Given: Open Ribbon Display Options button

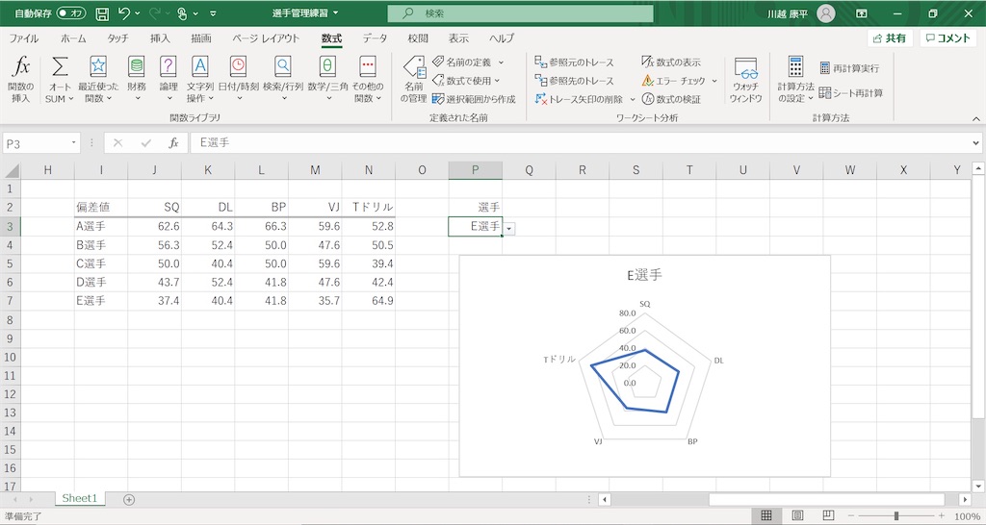Looking at the screenshot, I should click(862, 13).
